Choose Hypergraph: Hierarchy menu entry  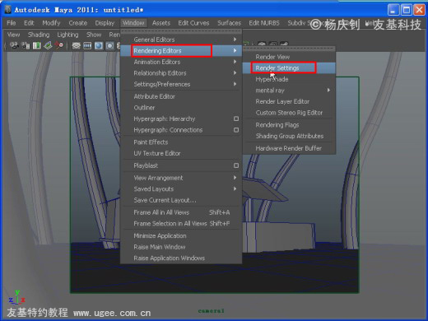click(165, 119)
